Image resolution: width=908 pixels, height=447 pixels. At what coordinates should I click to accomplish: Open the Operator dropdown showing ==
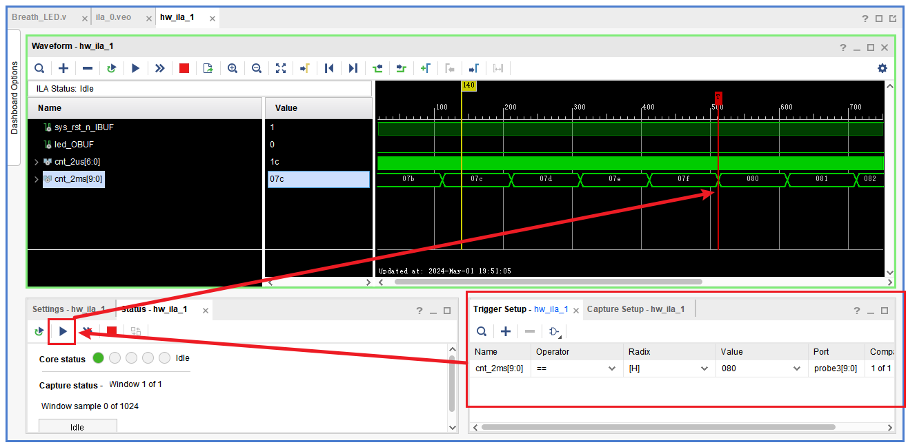coord(576,368)
